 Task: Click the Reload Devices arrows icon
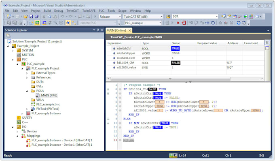coord(50,23)
